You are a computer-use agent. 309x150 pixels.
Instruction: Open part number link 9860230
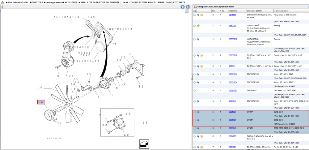232,26
